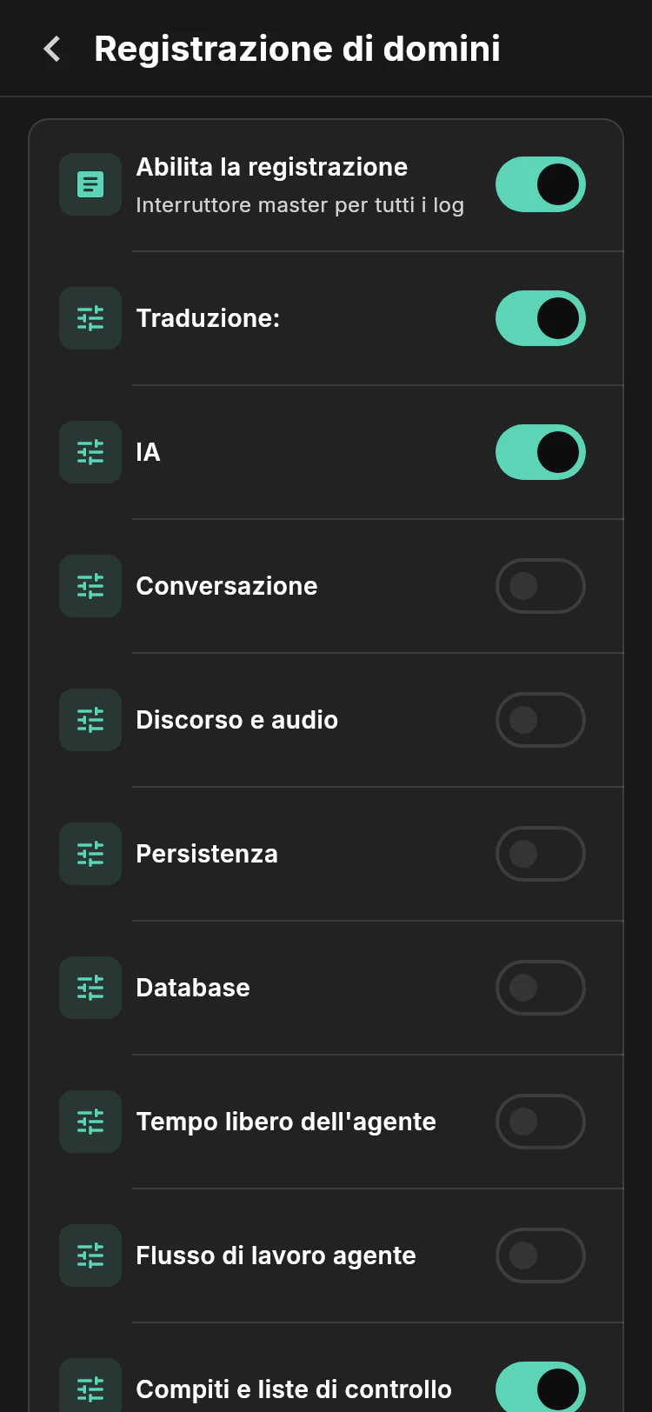Click the sliders icon beside Discorso e audio

90,720
